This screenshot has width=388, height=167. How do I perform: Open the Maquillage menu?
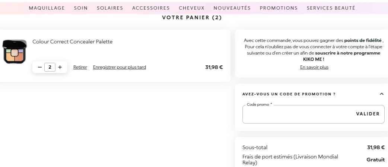coord(47,8)
